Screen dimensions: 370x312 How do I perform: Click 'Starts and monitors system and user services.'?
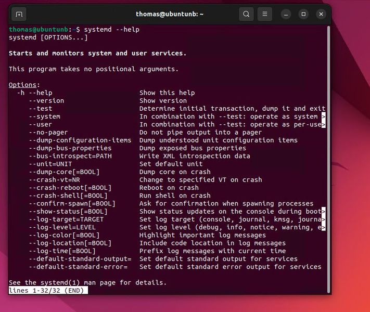97,53
